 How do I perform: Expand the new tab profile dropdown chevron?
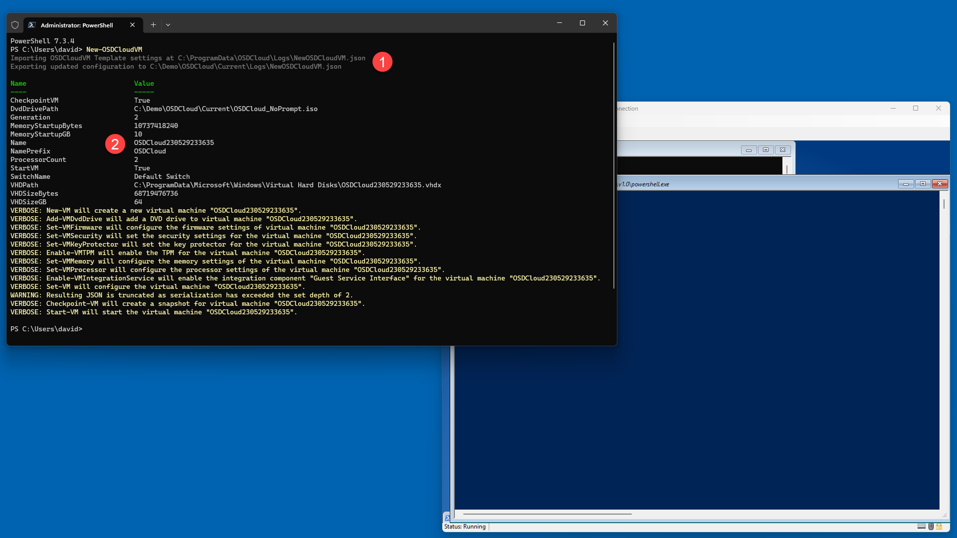pos(168,25)
